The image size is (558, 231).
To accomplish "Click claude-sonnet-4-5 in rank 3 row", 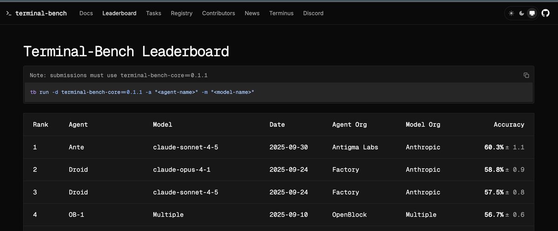I will pyautogui.click(x=186, y=192).
